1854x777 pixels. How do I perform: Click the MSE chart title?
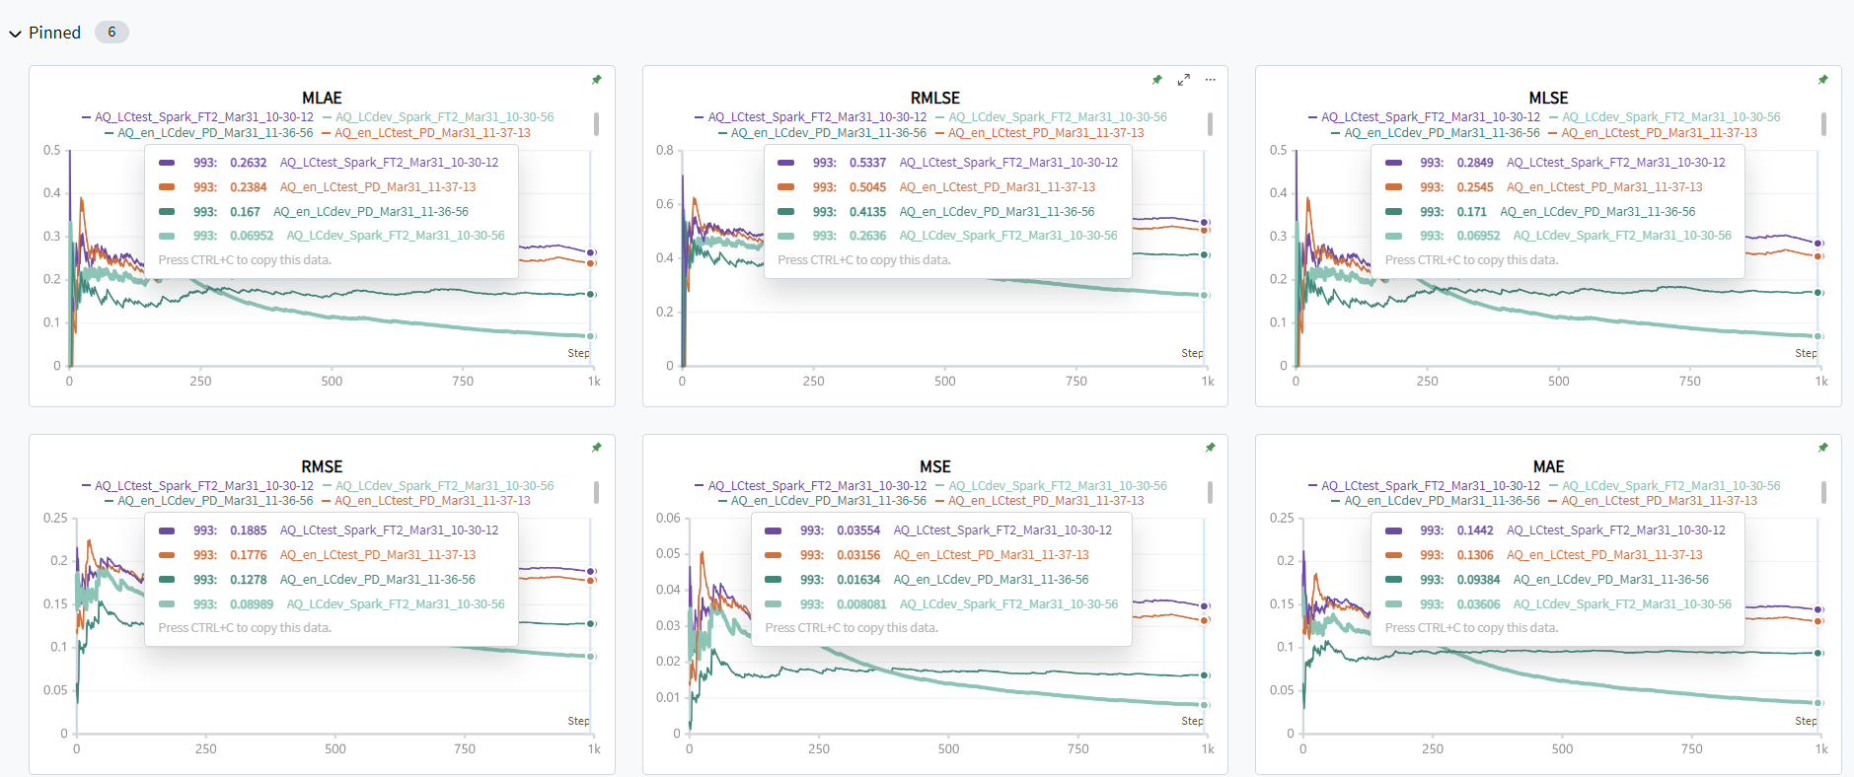pyautogui.click(x=935, y=466)
